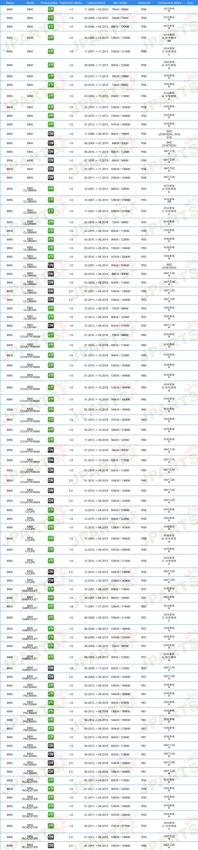The height and width of the screenshot is (850, 198).
Task: Select the petrol icon for MINI R56 88kW / 120KM
Action: pos(51,27)
